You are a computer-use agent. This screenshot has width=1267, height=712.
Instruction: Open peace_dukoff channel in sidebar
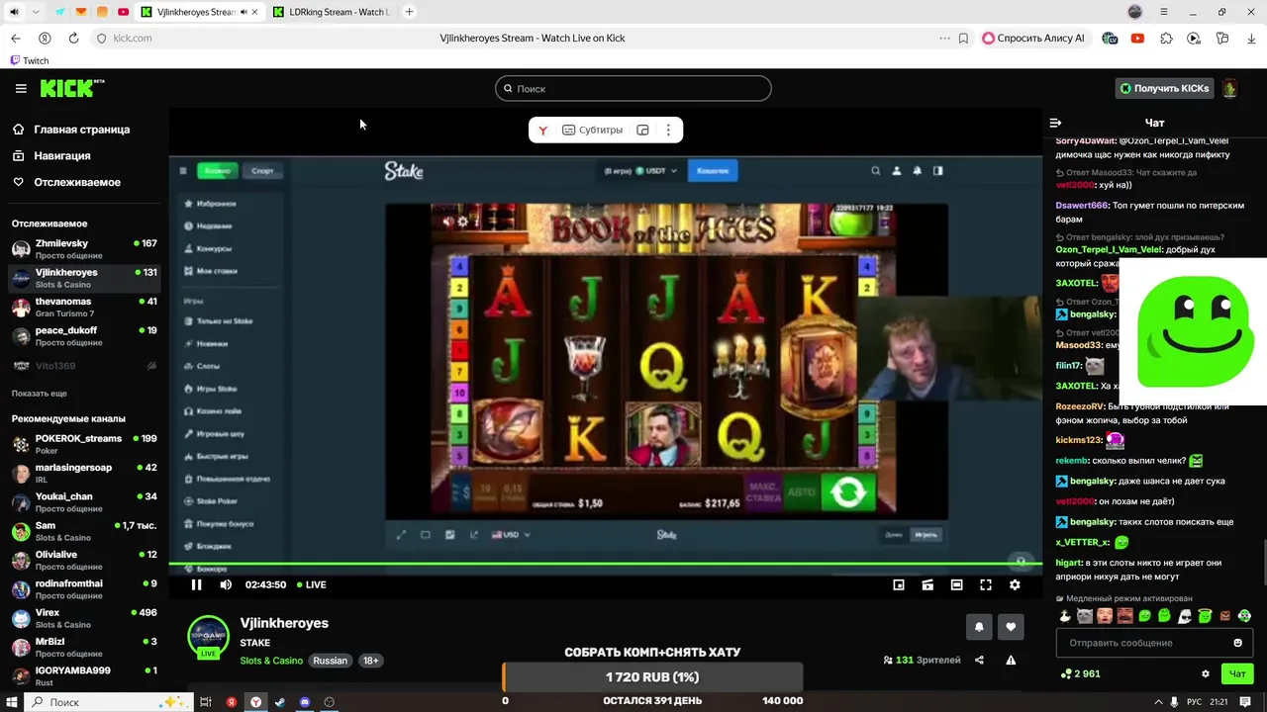84,336
